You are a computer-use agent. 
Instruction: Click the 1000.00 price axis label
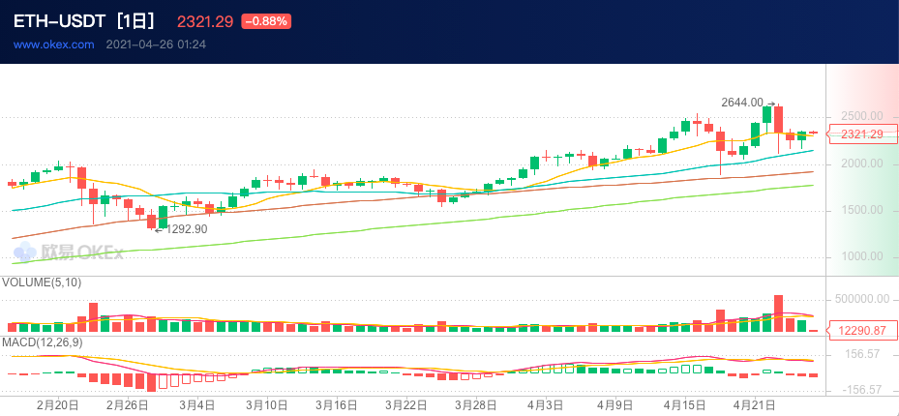[861, 256]
